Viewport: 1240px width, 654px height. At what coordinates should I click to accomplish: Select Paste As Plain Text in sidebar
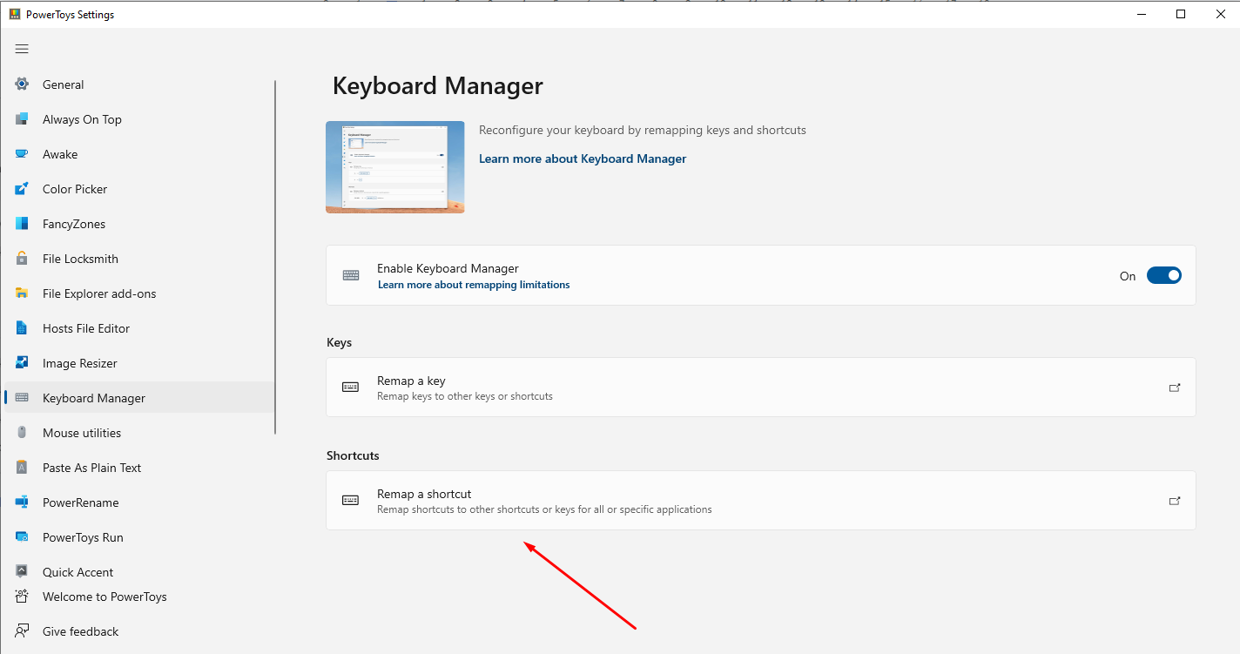pos(91,468)
